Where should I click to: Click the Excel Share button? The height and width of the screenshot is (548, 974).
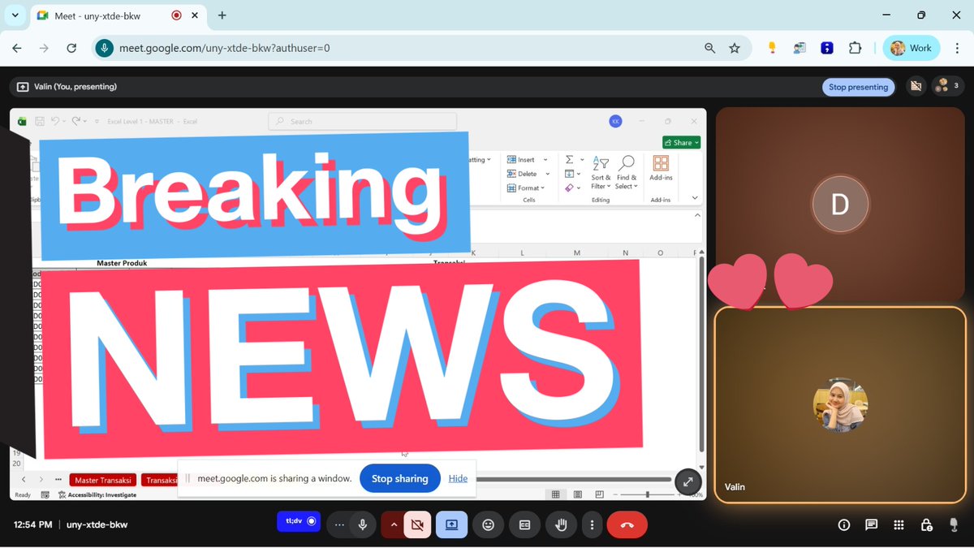pos(681,142)
